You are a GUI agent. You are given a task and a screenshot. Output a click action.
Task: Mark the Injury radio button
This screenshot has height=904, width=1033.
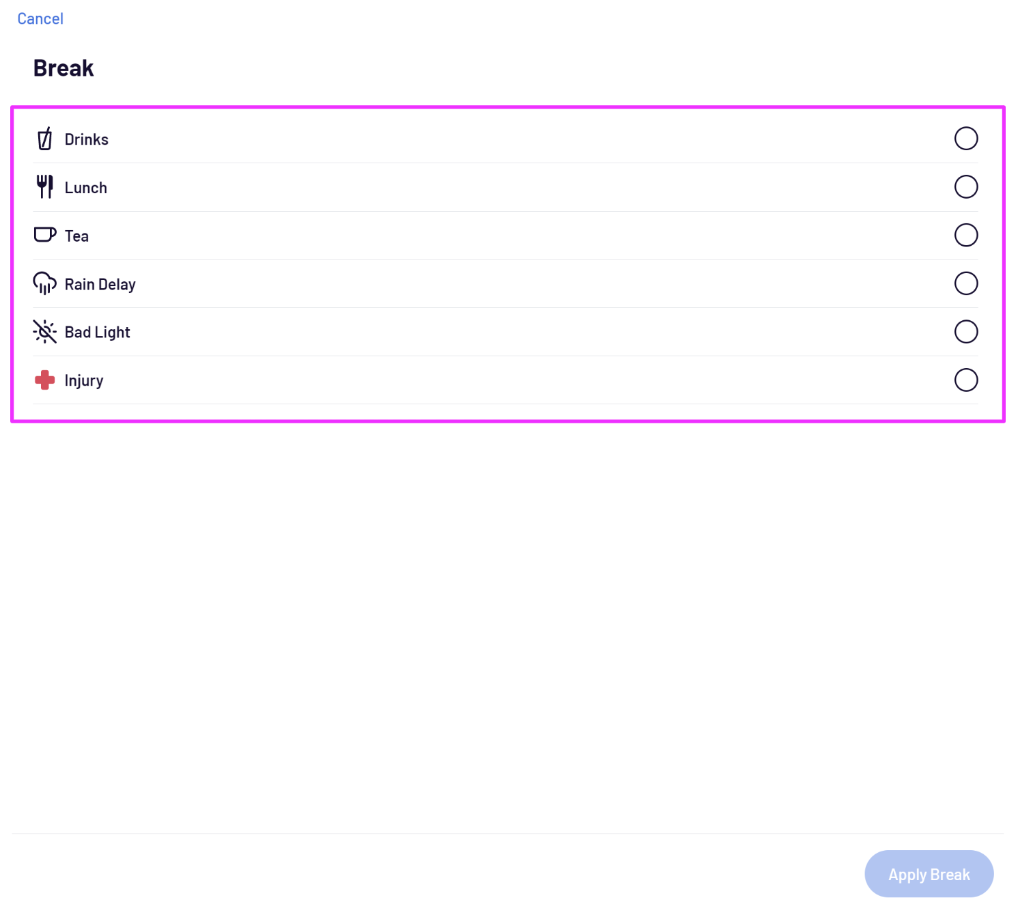965,380
